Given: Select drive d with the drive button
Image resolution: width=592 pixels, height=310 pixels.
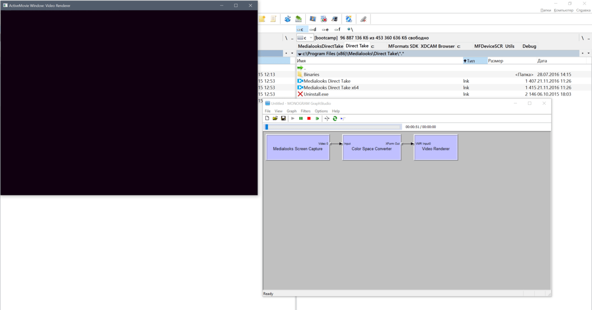Looking at the screenshot, I should pyautogui.click(x=313, y=29).
